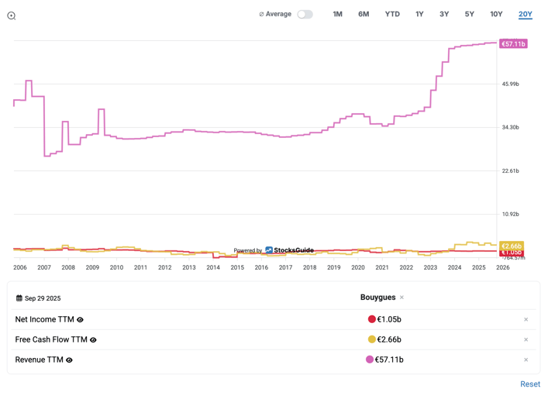Toggle Net Income TTM visibility eye
Viewport: 548px width, 399px height.
(x=81, y=319)
